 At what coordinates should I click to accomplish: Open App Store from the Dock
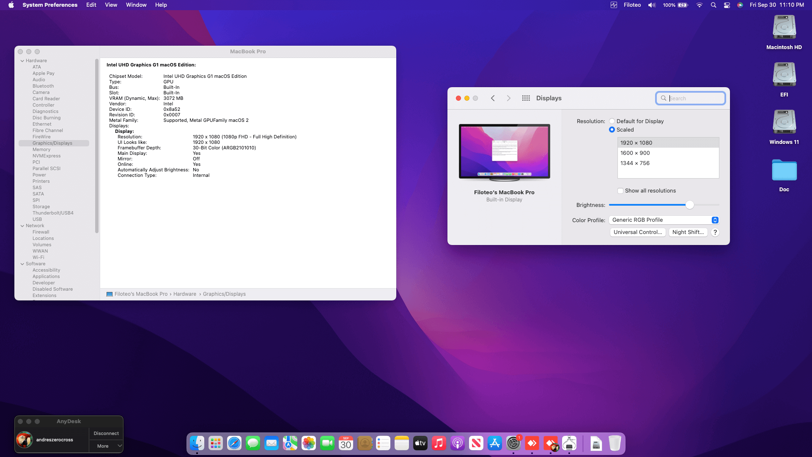pos(495,443)
